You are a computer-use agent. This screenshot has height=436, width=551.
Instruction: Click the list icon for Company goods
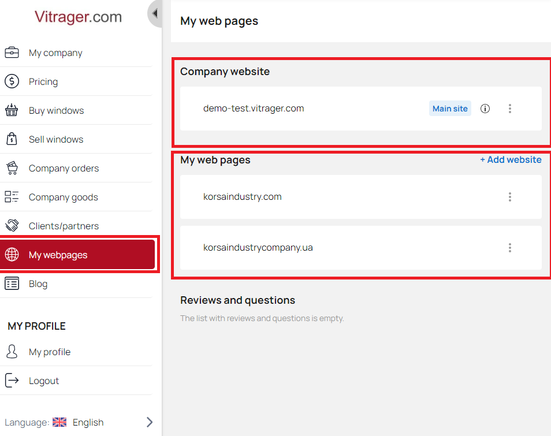click(x=12, y=196)
